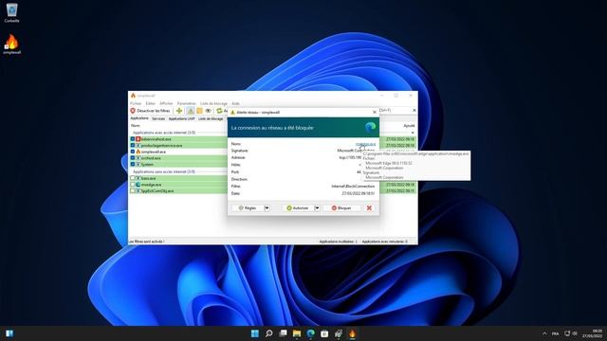
Task: Open the Fichier menu
Action: pyautogui.click(x=136, y=103)
